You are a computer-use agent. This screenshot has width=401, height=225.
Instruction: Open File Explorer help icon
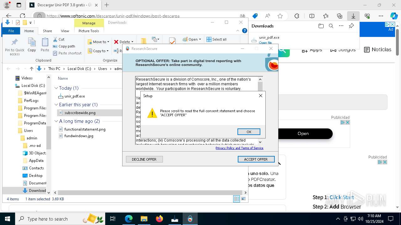(x=245, y=31)
